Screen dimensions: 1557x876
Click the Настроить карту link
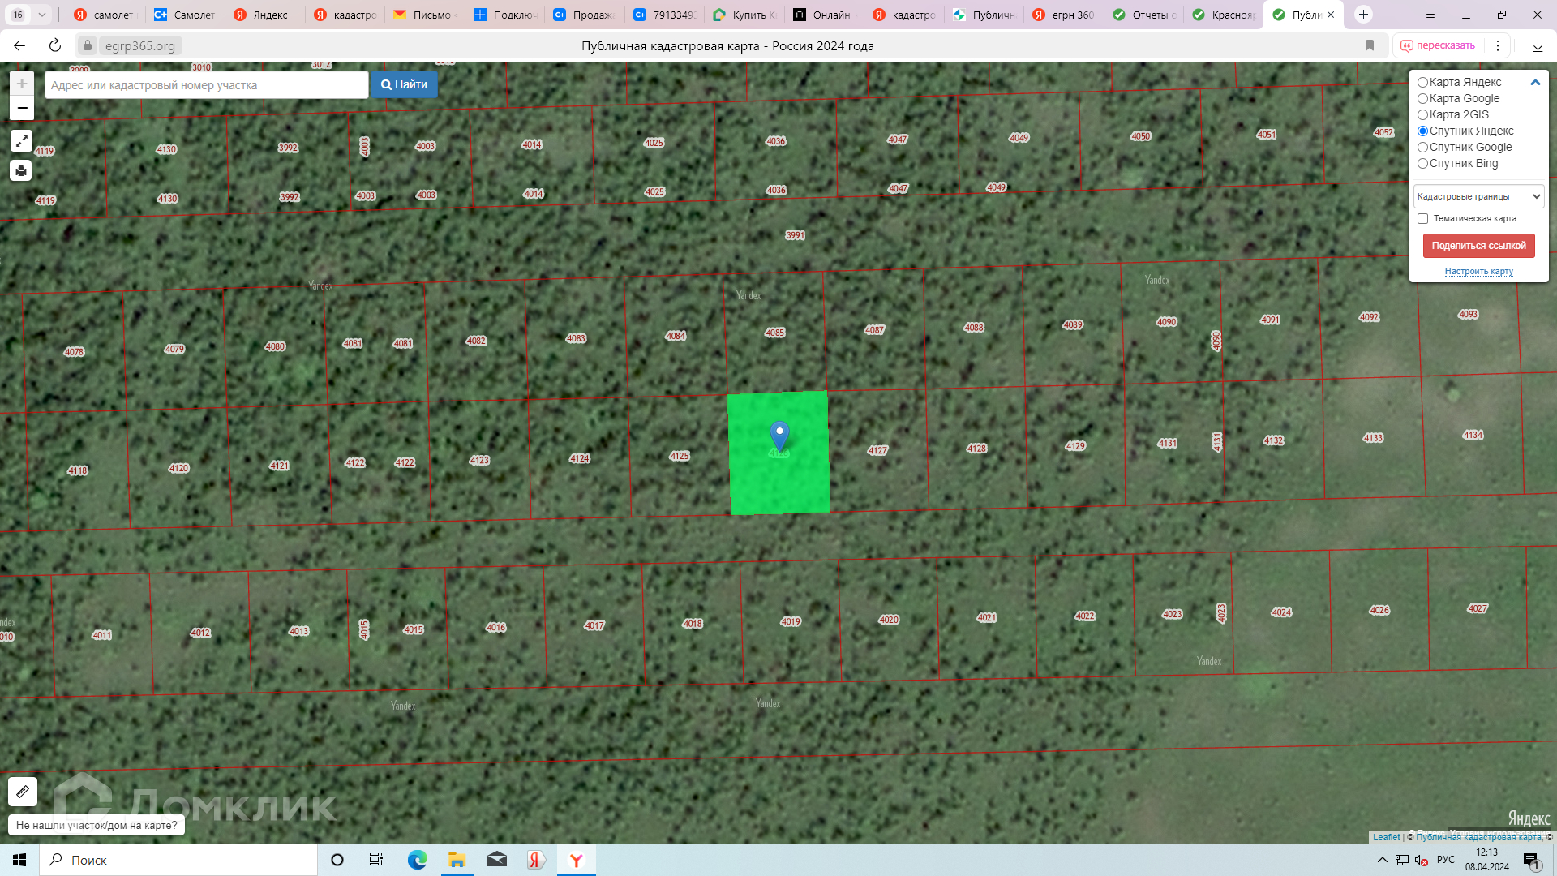(x=1478, y=271)
